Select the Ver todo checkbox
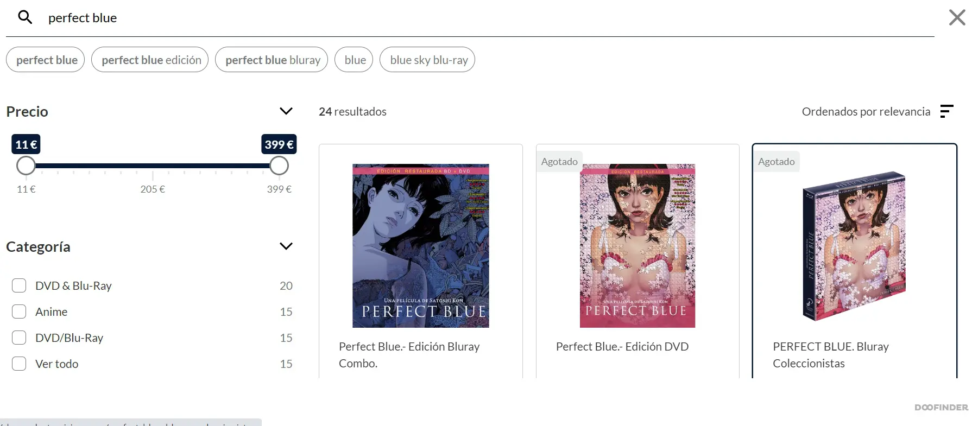 pyautogui.click(x=19, y=364)
